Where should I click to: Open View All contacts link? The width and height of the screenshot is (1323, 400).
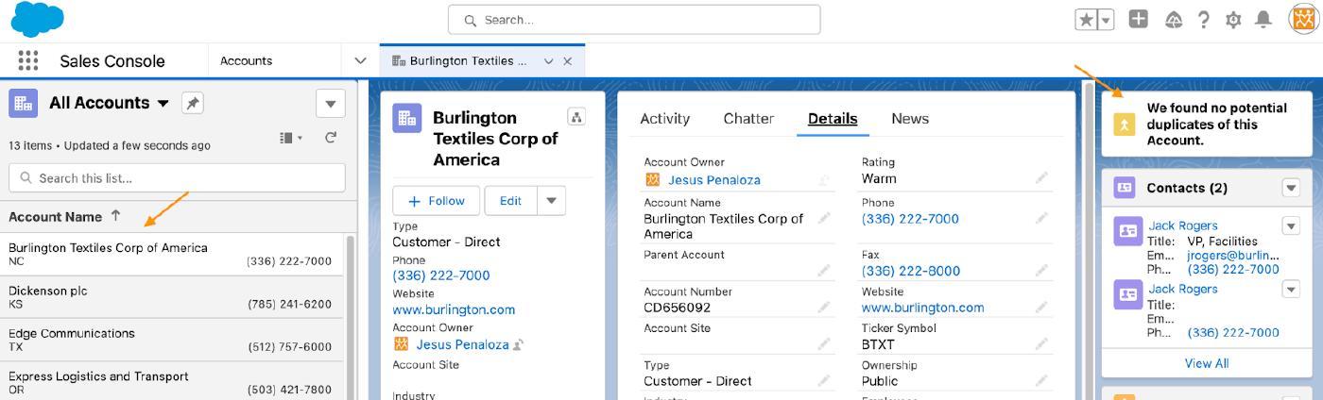(x=1206, y=363)
